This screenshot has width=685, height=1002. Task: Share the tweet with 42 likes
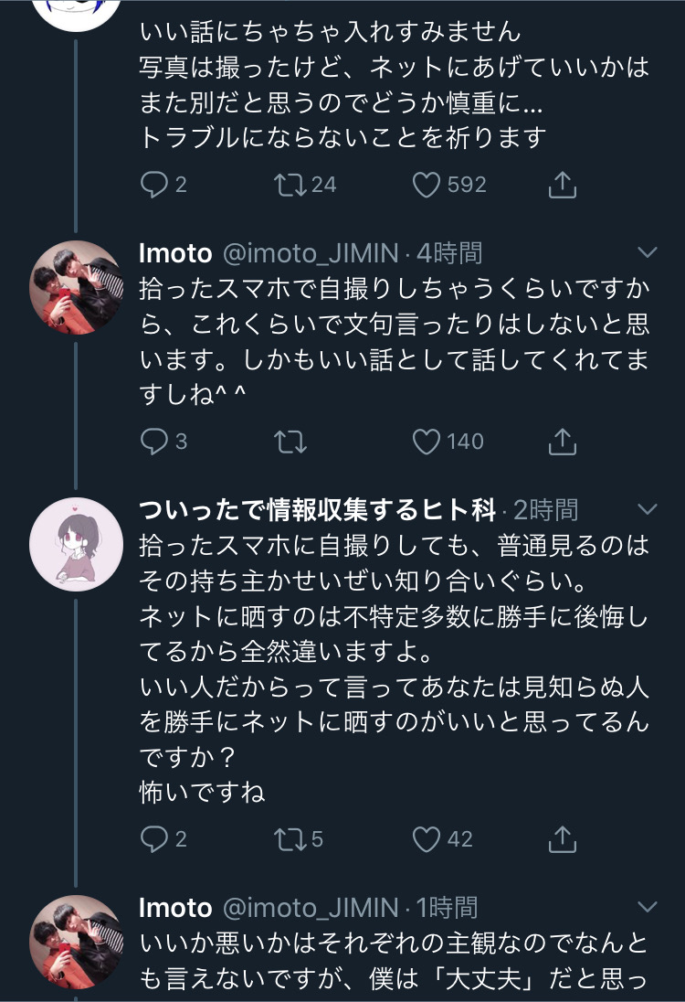[x=564, y=838]
